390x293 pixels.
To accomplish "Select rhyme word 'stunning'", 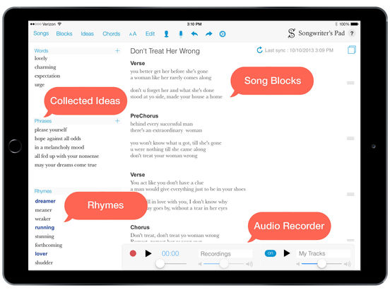I will click(x=45, y=236).
